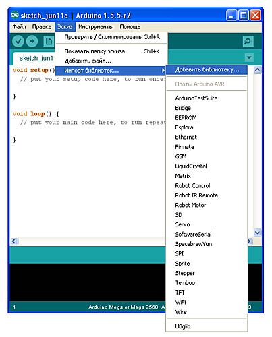Switch to the sketch_jun11a tab
The image size is (272, 337).
[x=34, y=58]
